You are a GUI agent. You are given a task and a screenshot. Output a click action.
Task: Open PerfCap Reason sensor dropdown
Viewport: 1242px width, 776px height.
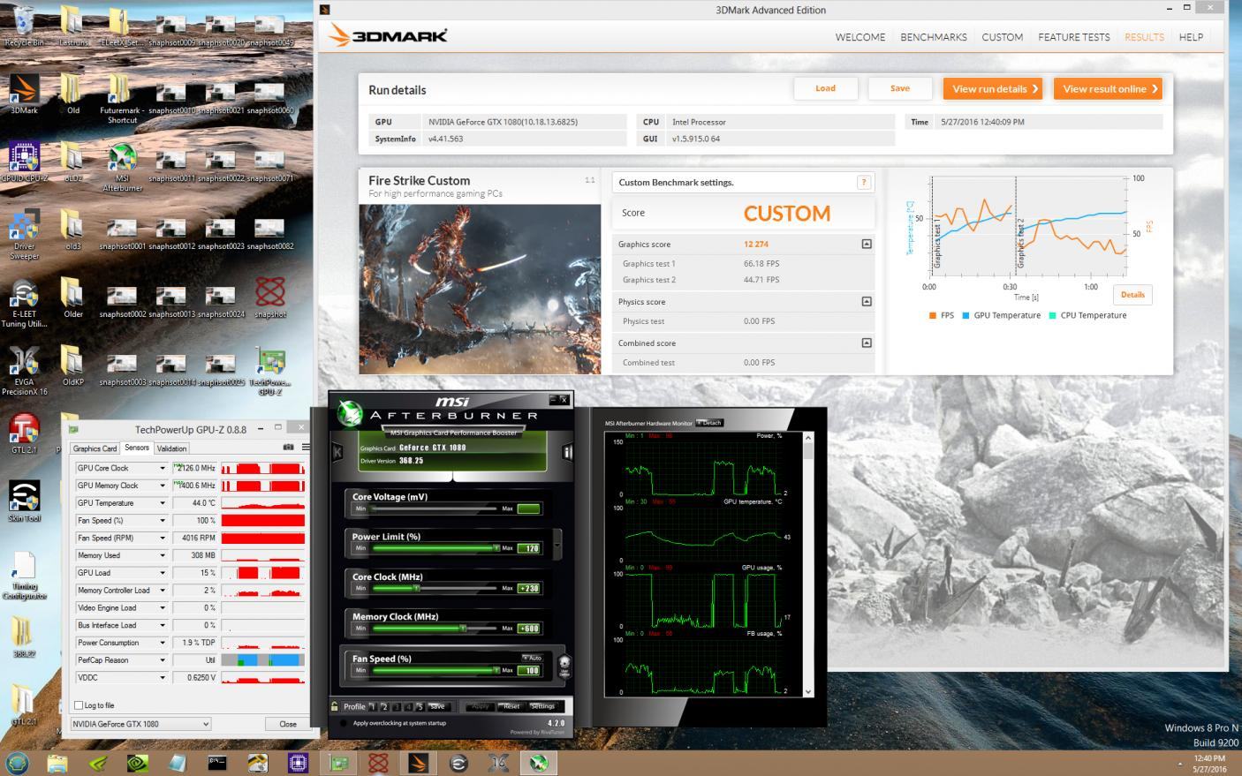tap(163, 660)
